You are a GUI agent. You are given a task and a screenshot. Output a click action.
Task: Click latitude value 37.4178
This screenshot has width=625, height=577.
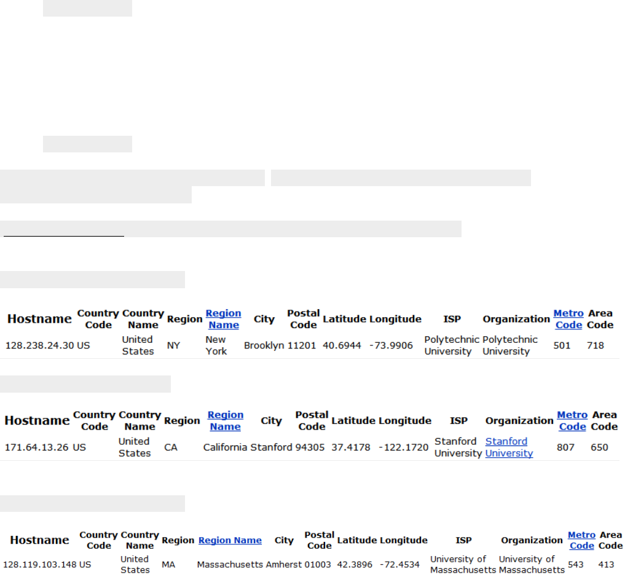tap(351, 447)
